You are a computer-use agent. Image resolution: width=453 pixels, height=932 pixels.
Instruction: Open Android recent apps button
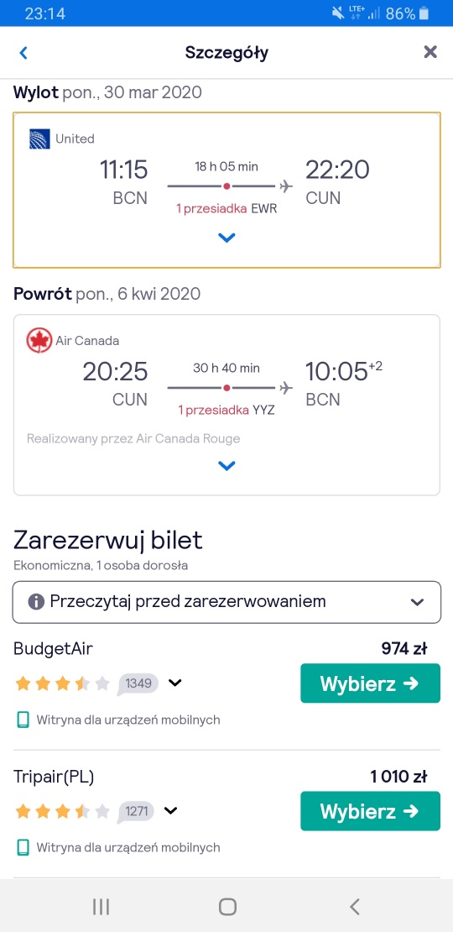pos(101,907)
